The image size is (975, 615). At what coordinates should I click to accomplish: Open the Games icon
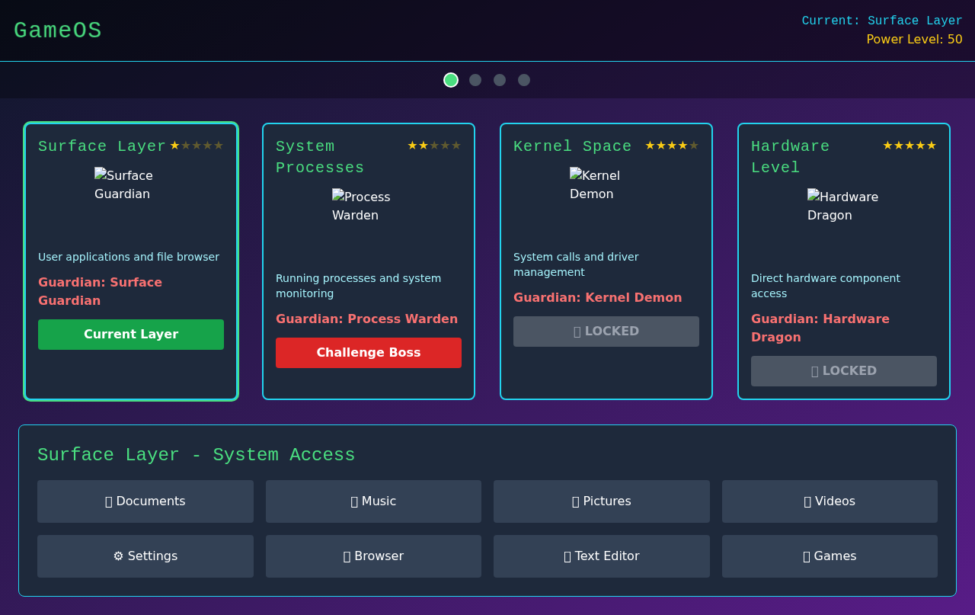pos(830,556)
